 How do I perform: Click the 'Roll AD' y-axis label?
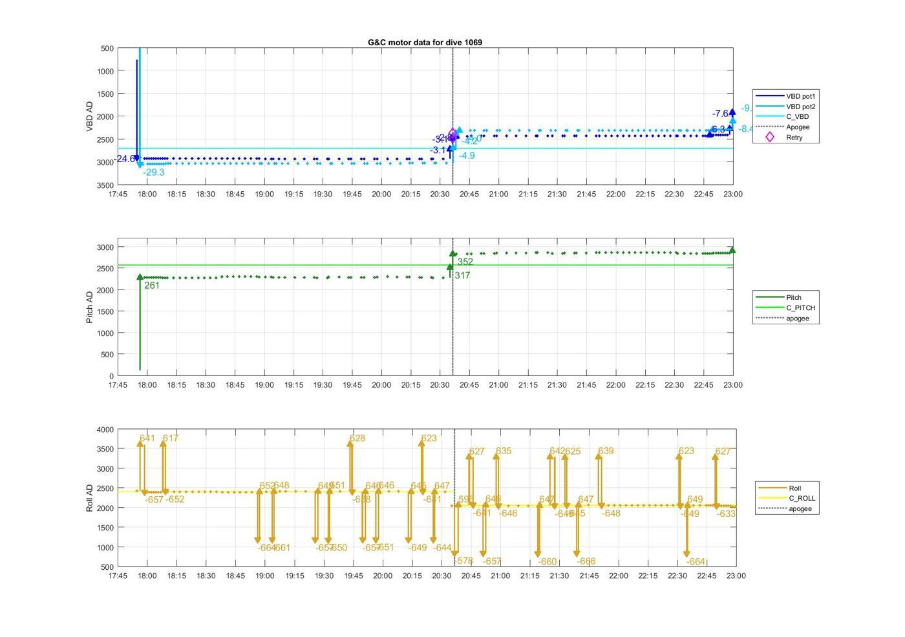pyautogui.click(x=89, y=498)
